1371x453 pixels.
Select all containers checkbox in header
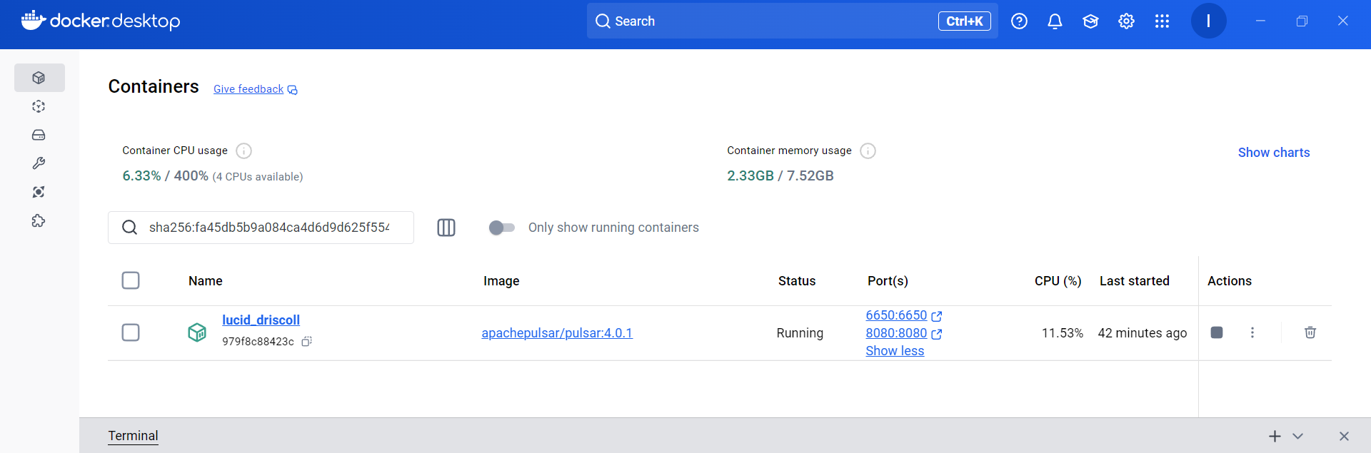(x=131, y=280)
